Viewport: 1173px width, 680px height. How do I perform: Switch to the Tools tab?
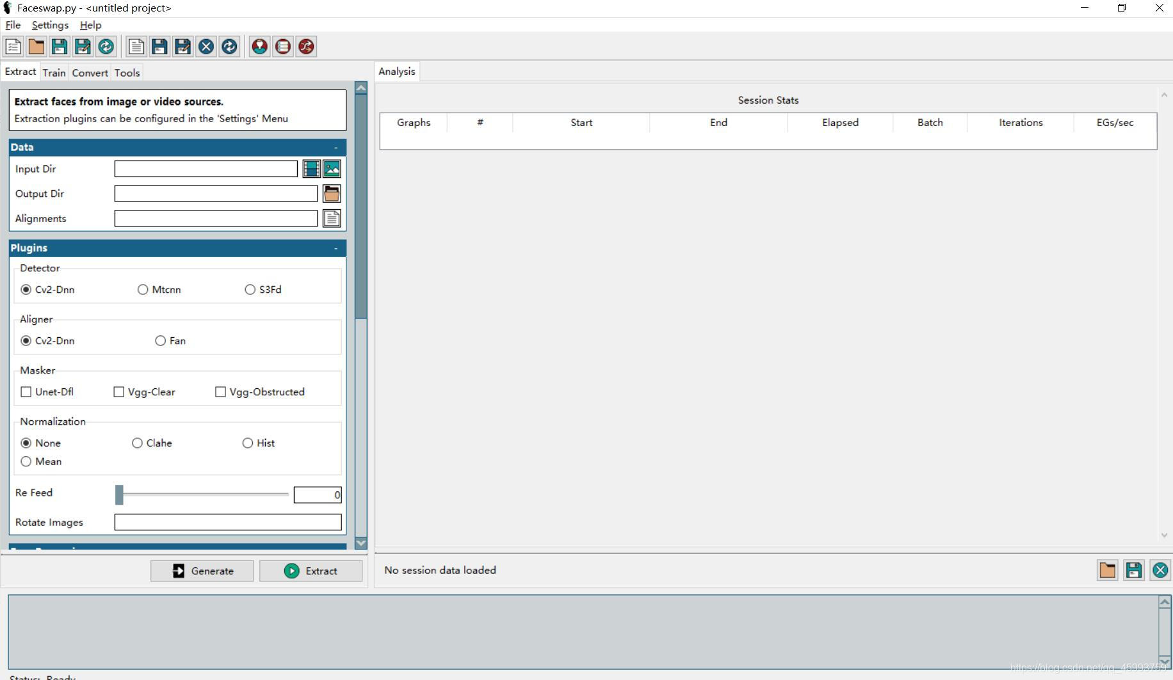click(127, 73)
